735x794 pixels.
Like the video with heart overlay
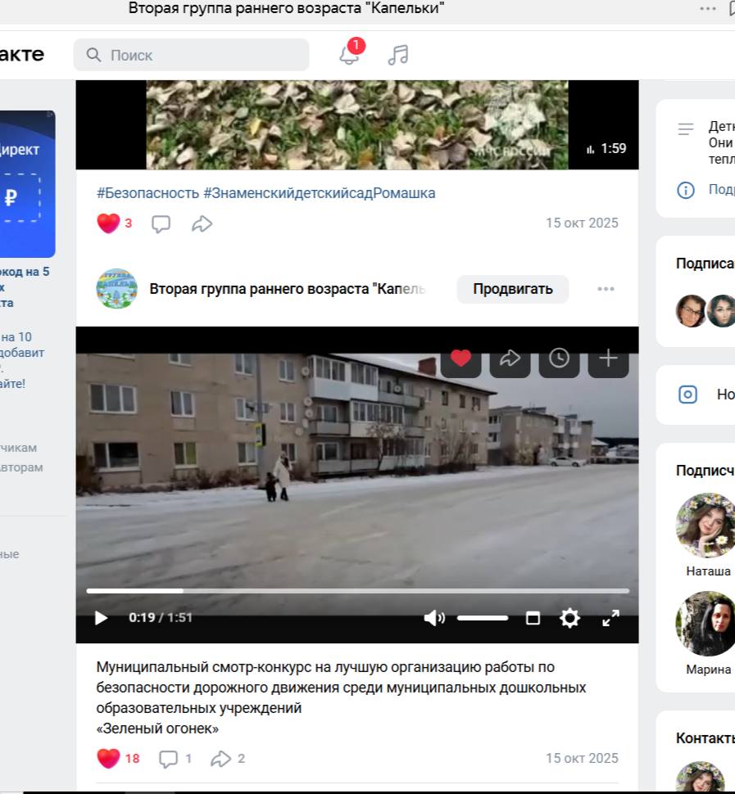click(461, 359)
